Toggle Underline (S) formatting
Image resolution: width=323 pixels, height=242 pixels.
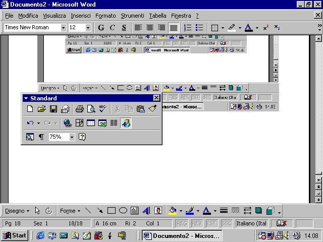point(124,28)
